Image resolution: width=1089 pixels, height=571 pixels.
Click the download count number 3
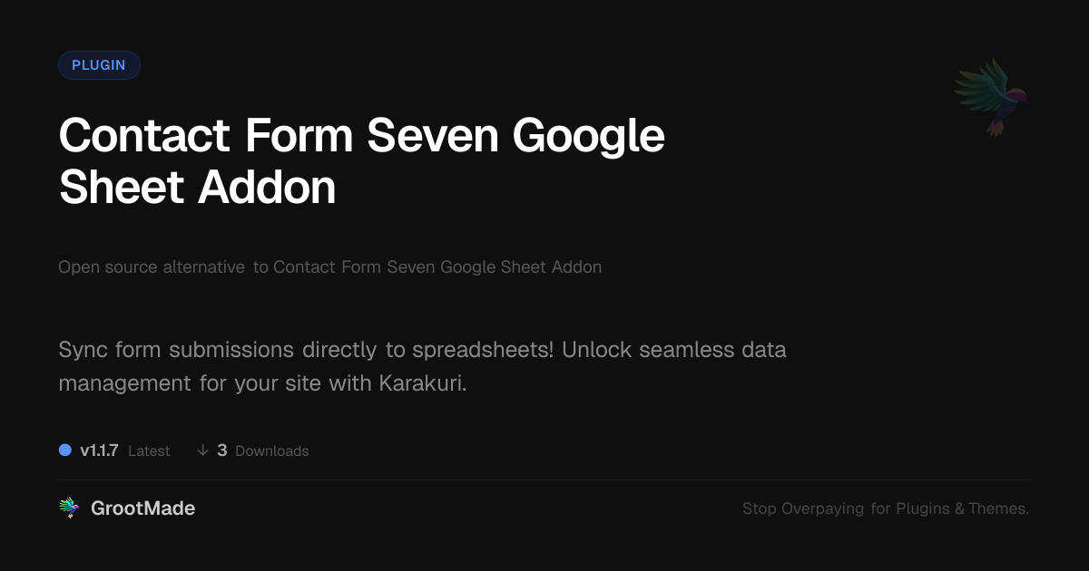(x=222, y=450)
